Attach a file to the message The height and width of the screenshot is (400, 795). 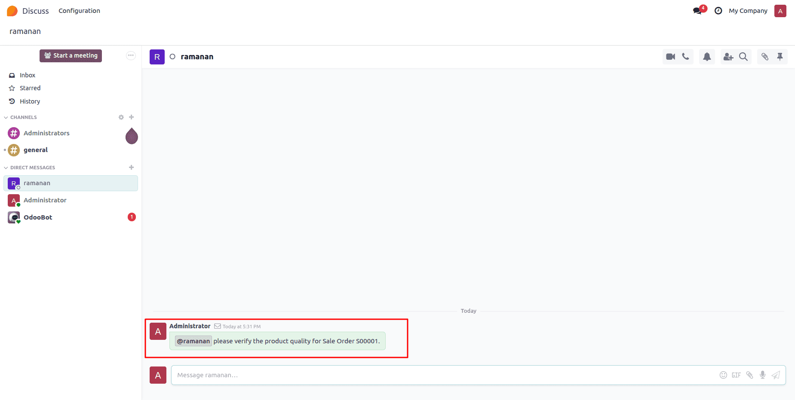750,375
